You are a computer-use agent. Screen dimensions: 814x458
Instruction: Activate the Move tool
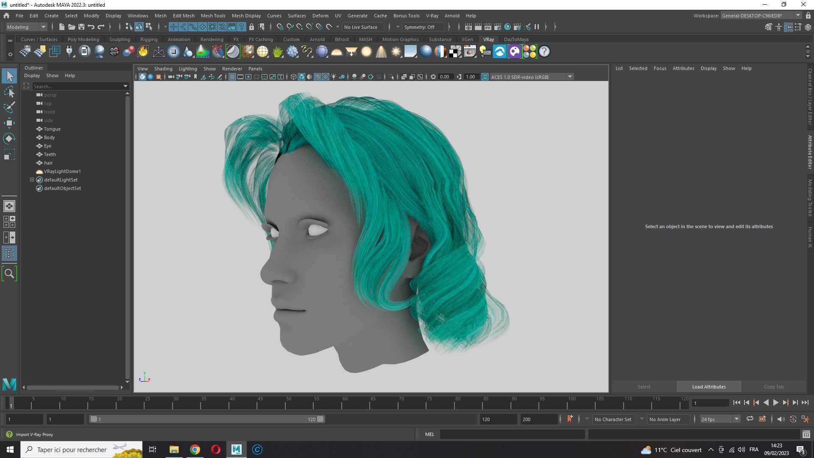pyautogui.click(x=9, y=123)
